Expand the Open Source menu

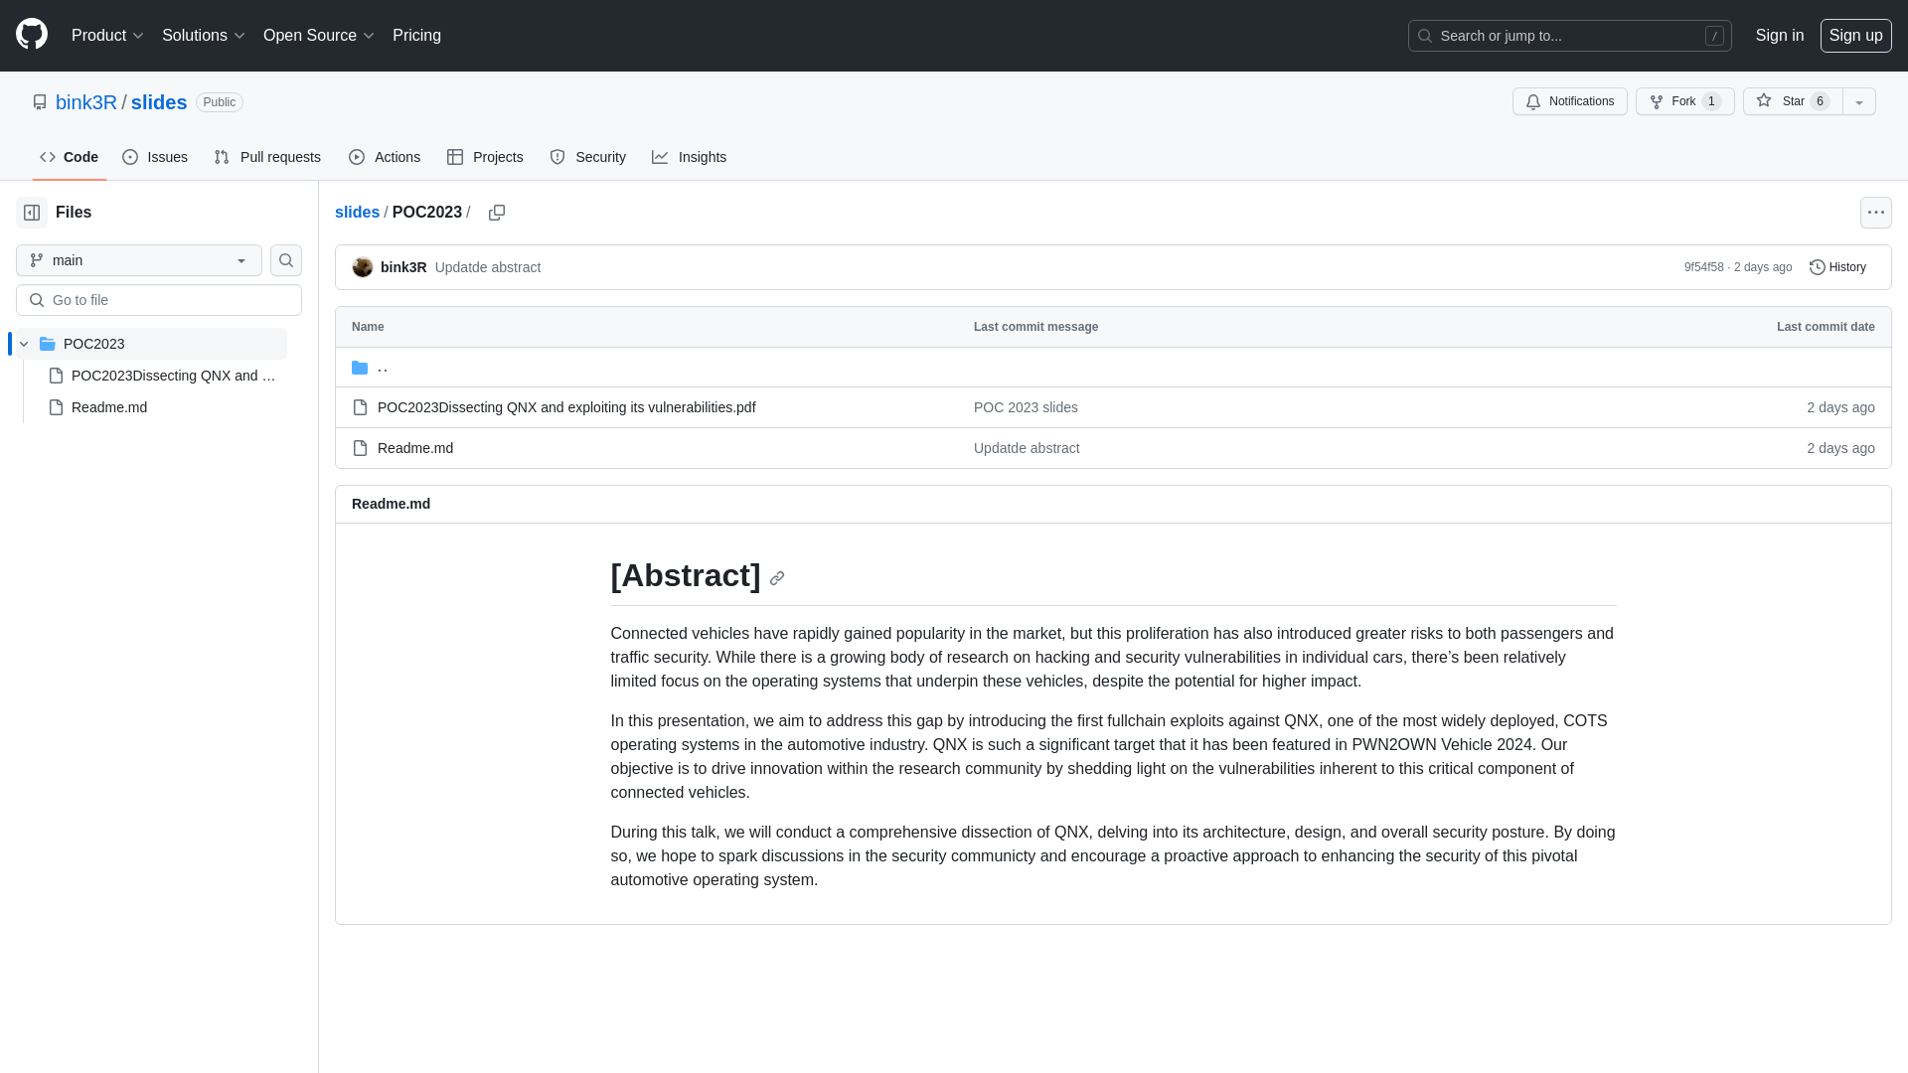tap(318, 36)
